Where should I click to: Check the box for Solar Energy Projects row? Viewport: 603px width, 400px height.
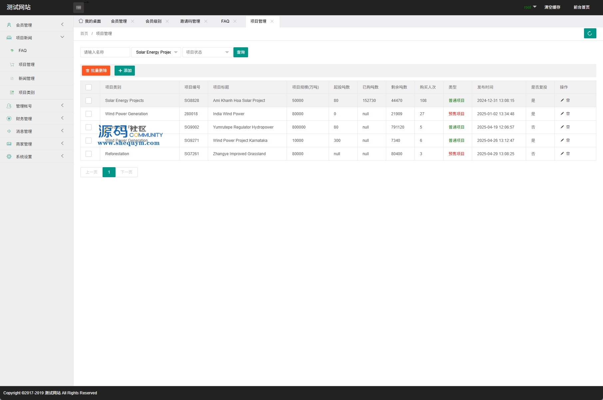click(89, 101)
